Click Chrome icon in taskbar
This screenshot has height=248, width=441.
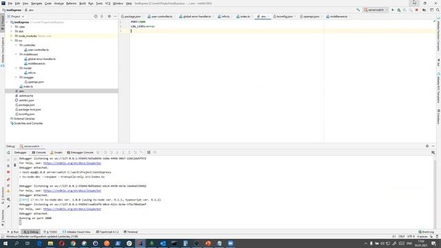[x=73, y=243]
